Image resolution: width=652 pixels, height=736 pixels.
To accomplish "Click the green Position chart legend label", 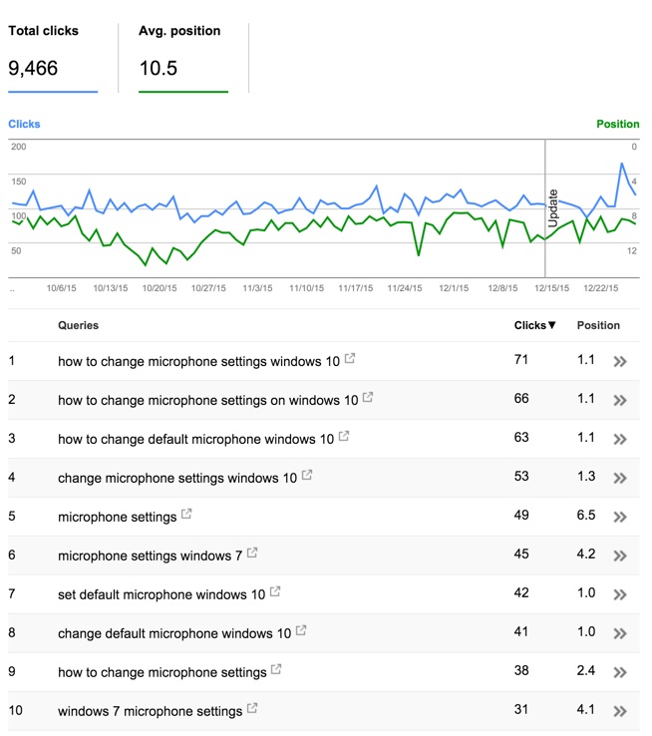I will pyautogui.click(x=618, y=124).
